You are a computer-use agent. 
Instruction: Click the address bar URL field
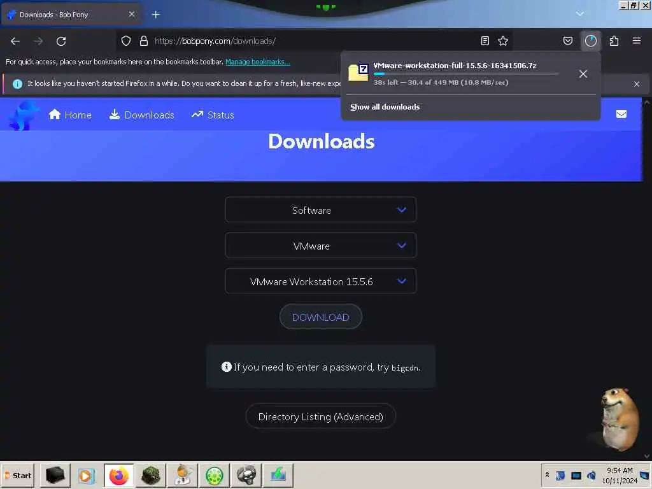(x=316, y=41)
